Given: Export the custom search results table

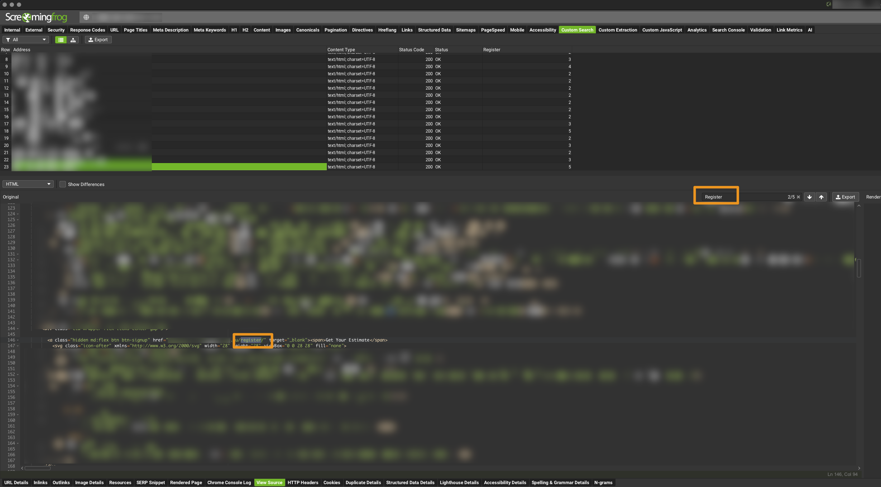Looking at the screenshot, I should (98, 40).
